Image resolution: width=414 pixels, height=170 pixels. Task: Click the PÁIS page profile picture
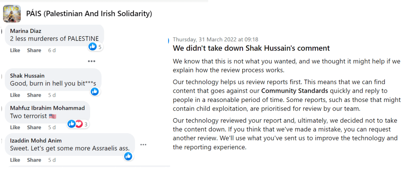click(12, 13)
